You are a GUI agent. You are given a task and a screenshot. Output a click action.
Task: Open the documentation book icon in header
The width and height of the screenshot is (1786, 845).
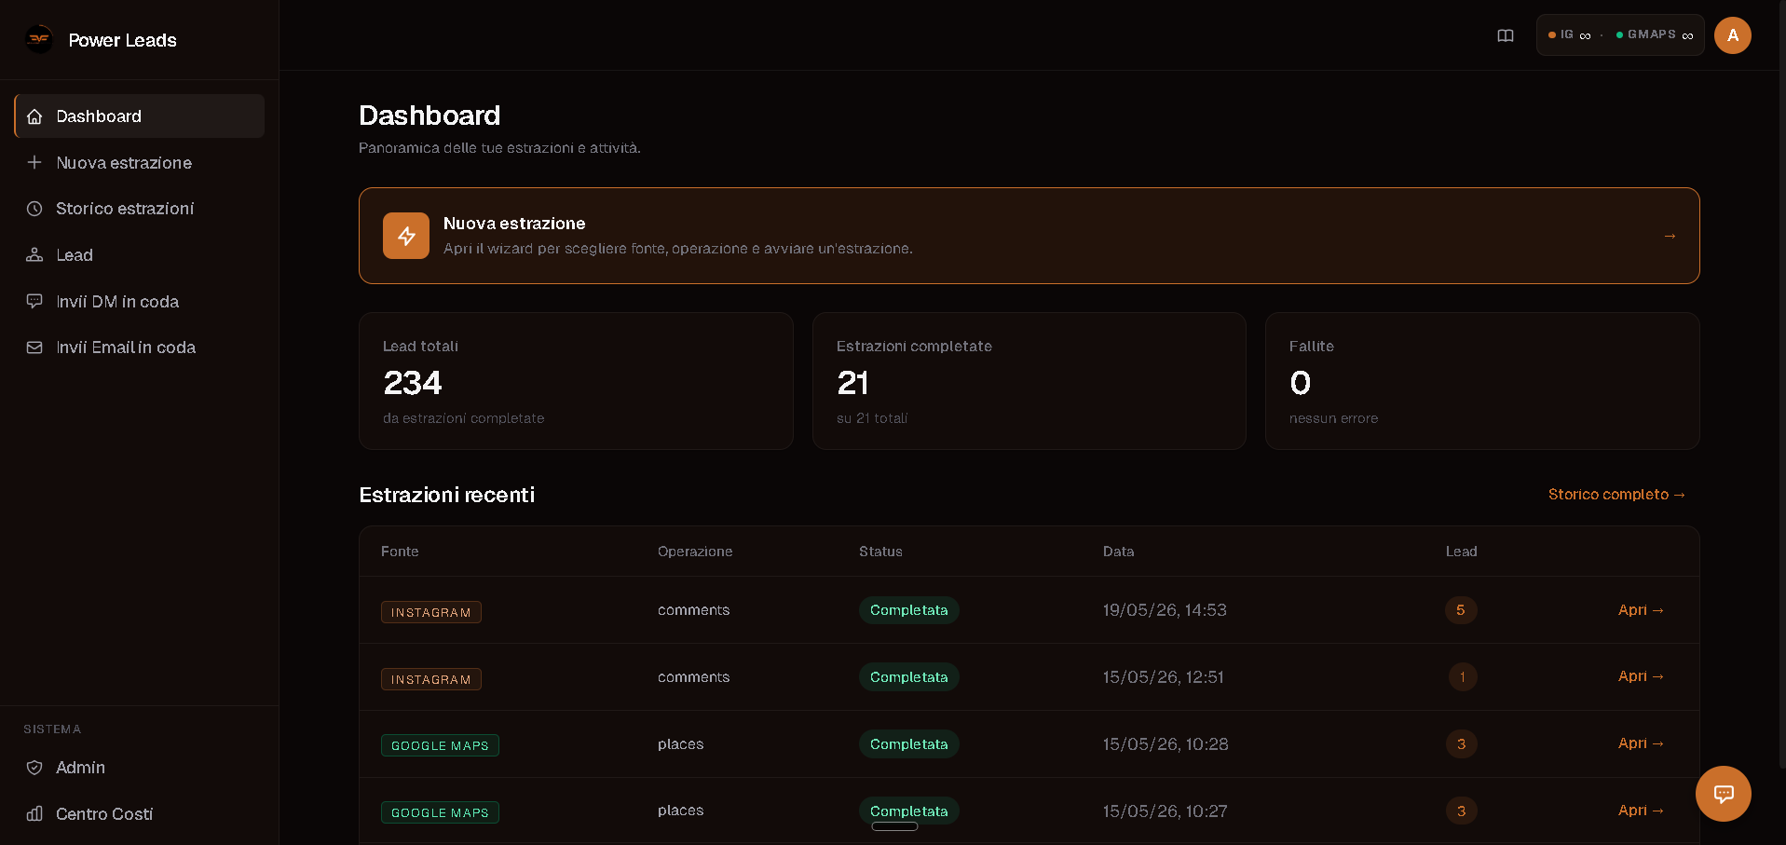[1506, 35]
